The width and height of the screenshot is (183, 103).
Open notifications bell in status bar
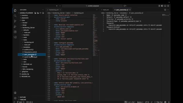[169, 102]
